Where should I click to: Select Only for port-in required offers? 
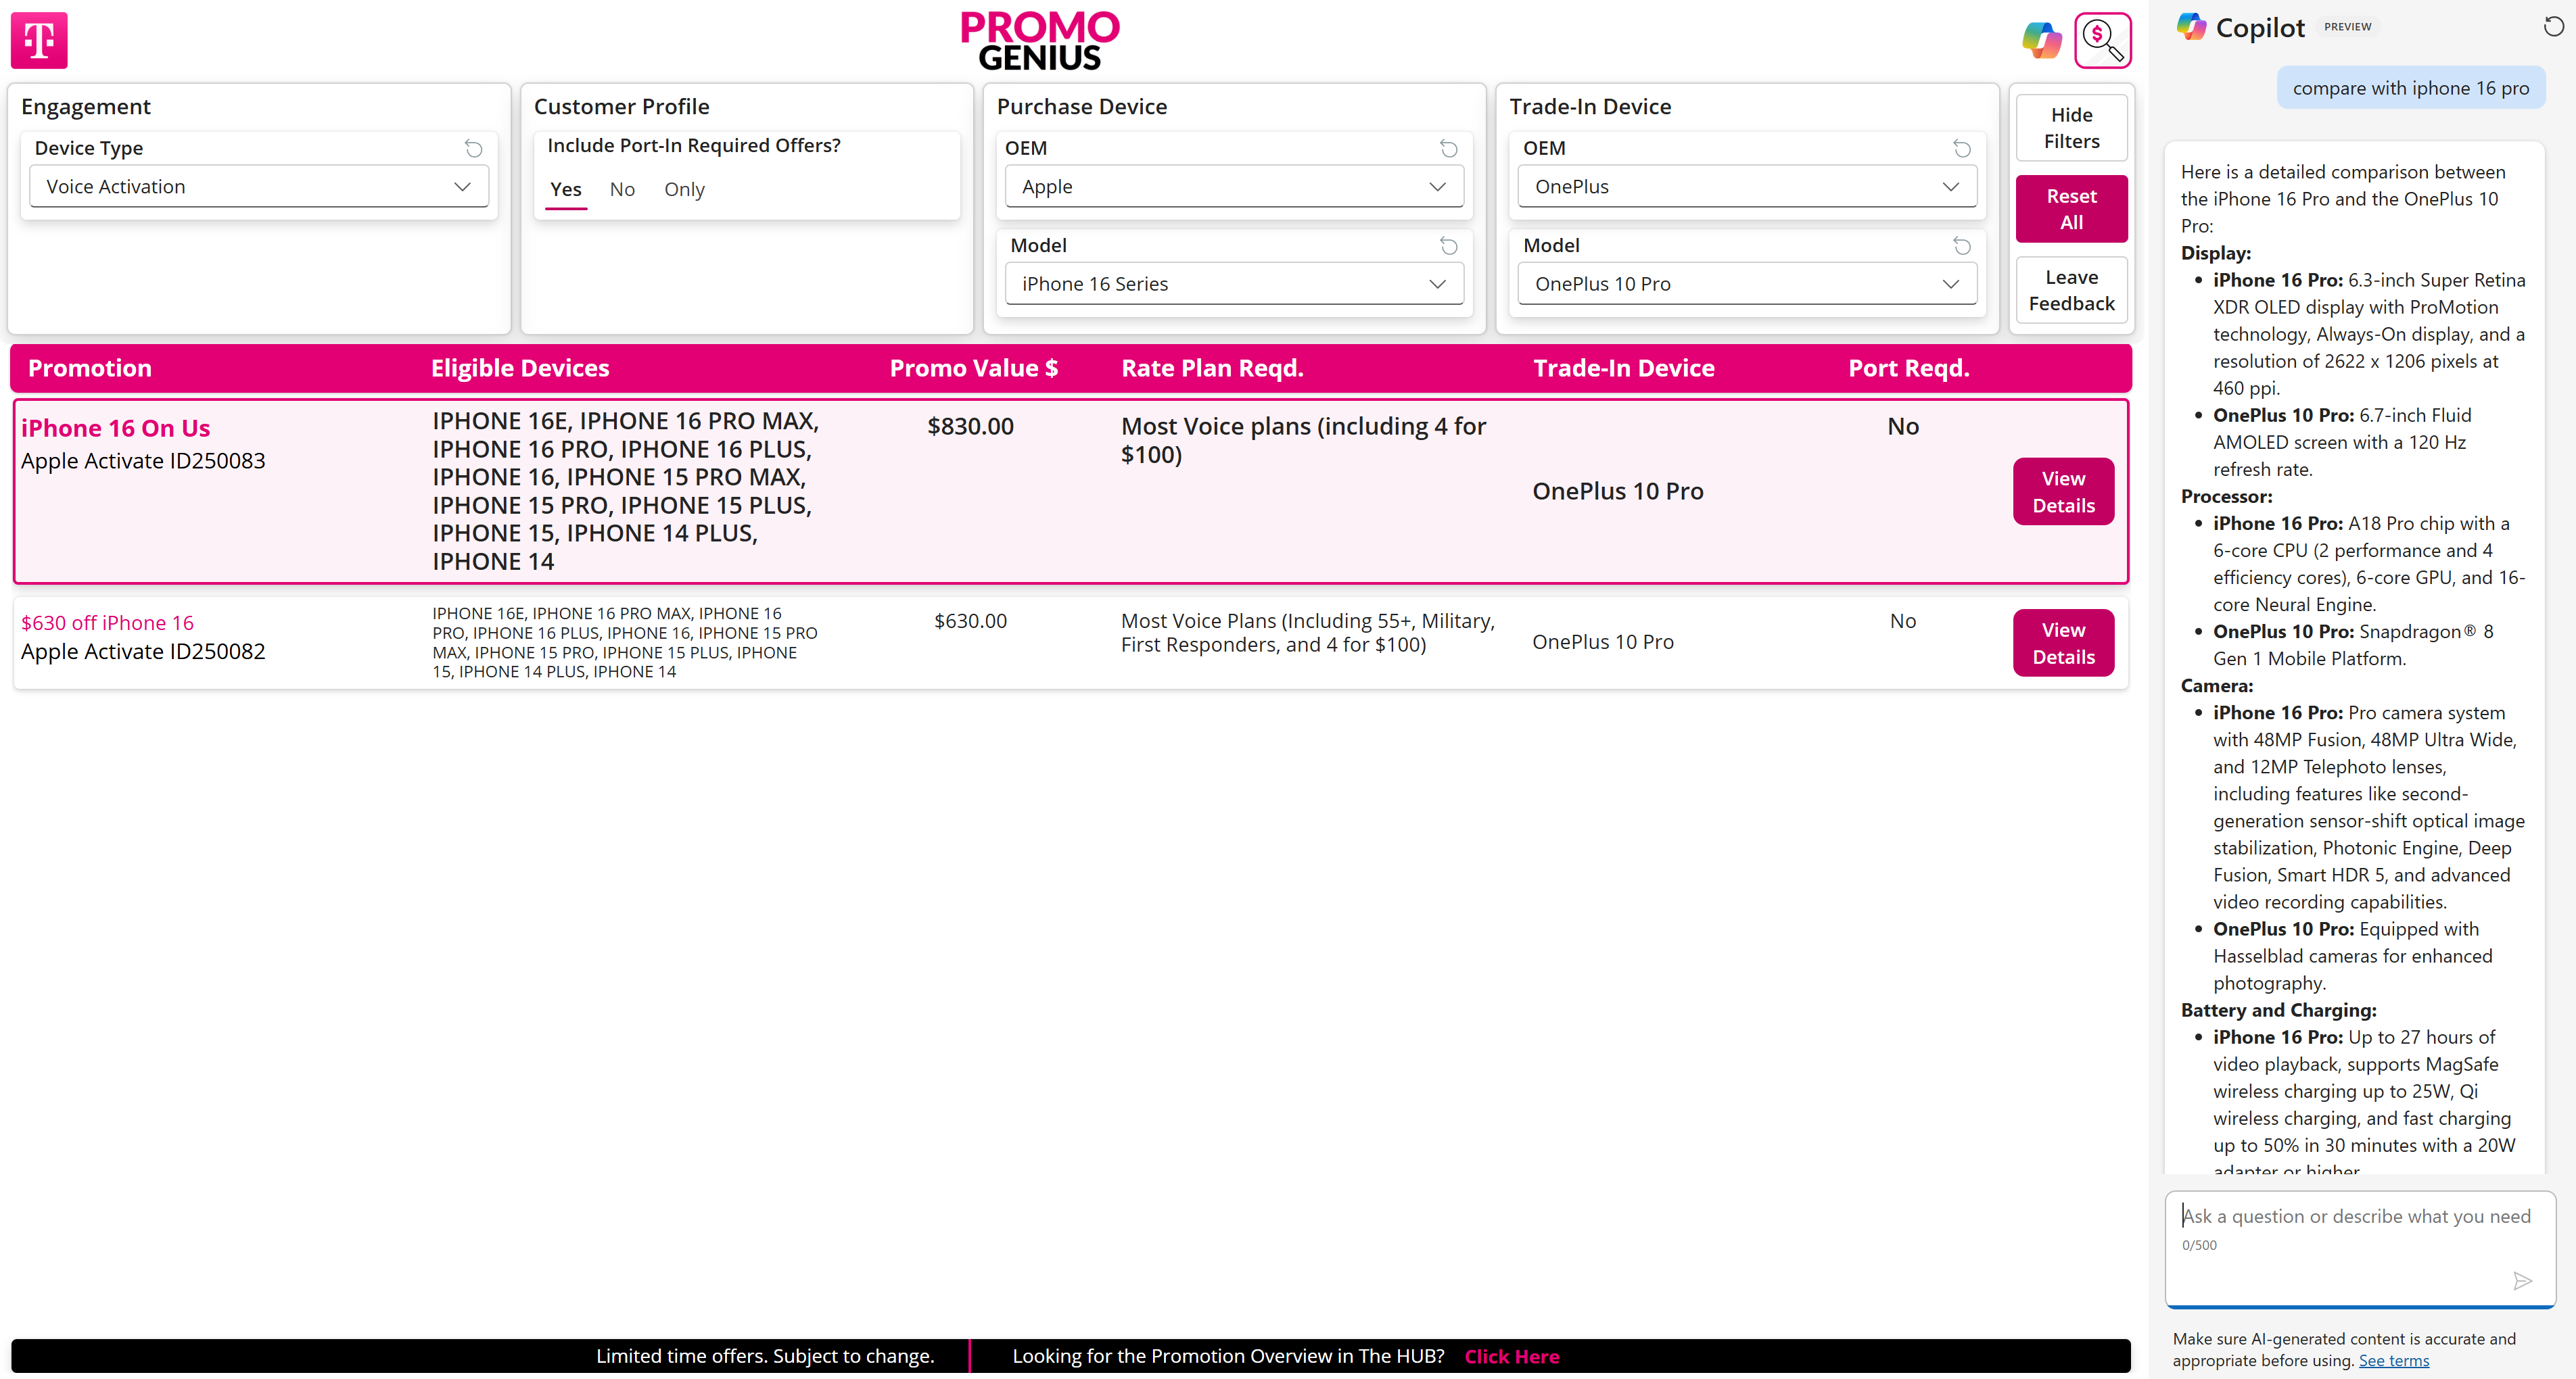[x=684, y=189]
